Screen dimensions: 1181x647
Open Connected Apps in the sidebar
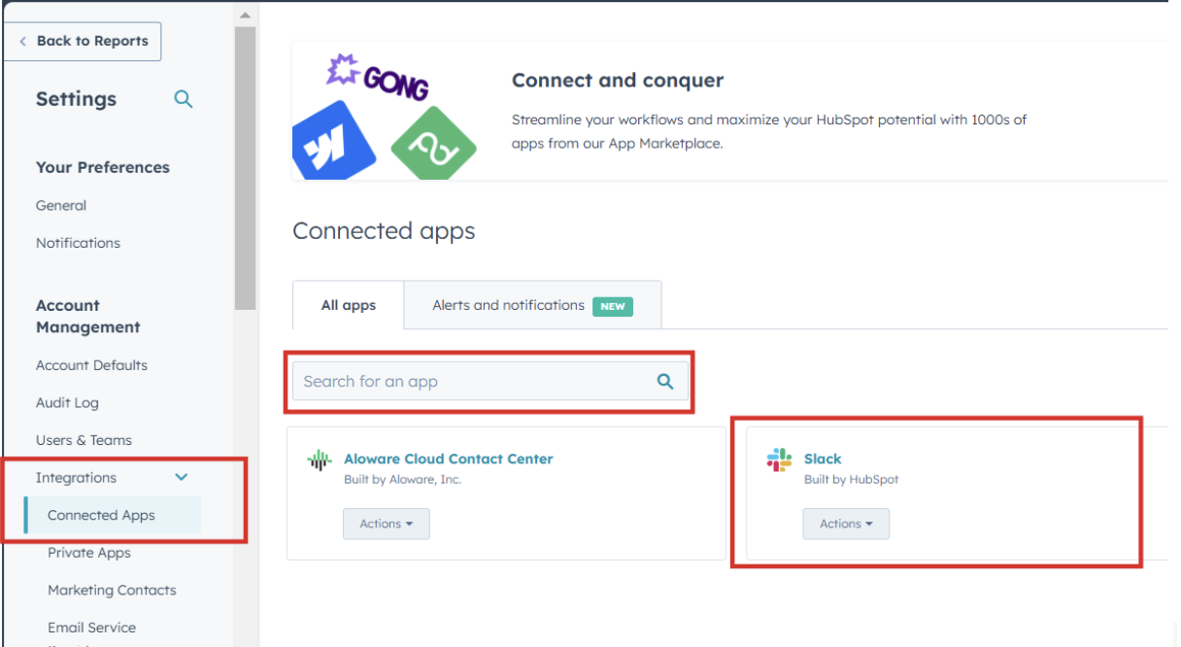101,515
